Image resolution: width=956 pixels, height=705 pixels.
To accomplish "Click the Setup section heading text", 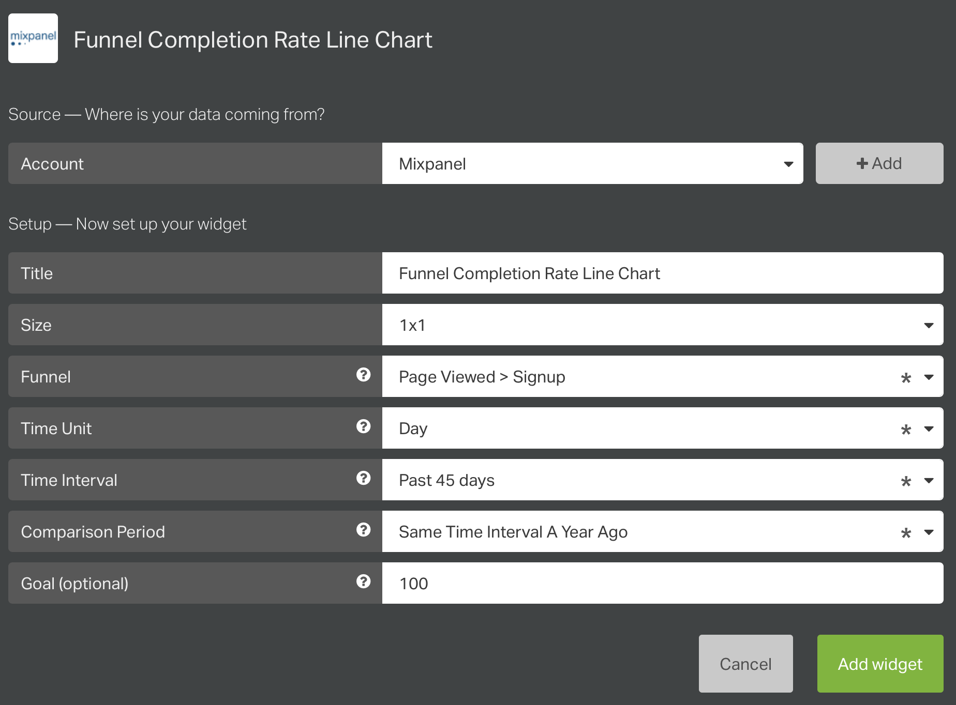I will coord(127,224).
